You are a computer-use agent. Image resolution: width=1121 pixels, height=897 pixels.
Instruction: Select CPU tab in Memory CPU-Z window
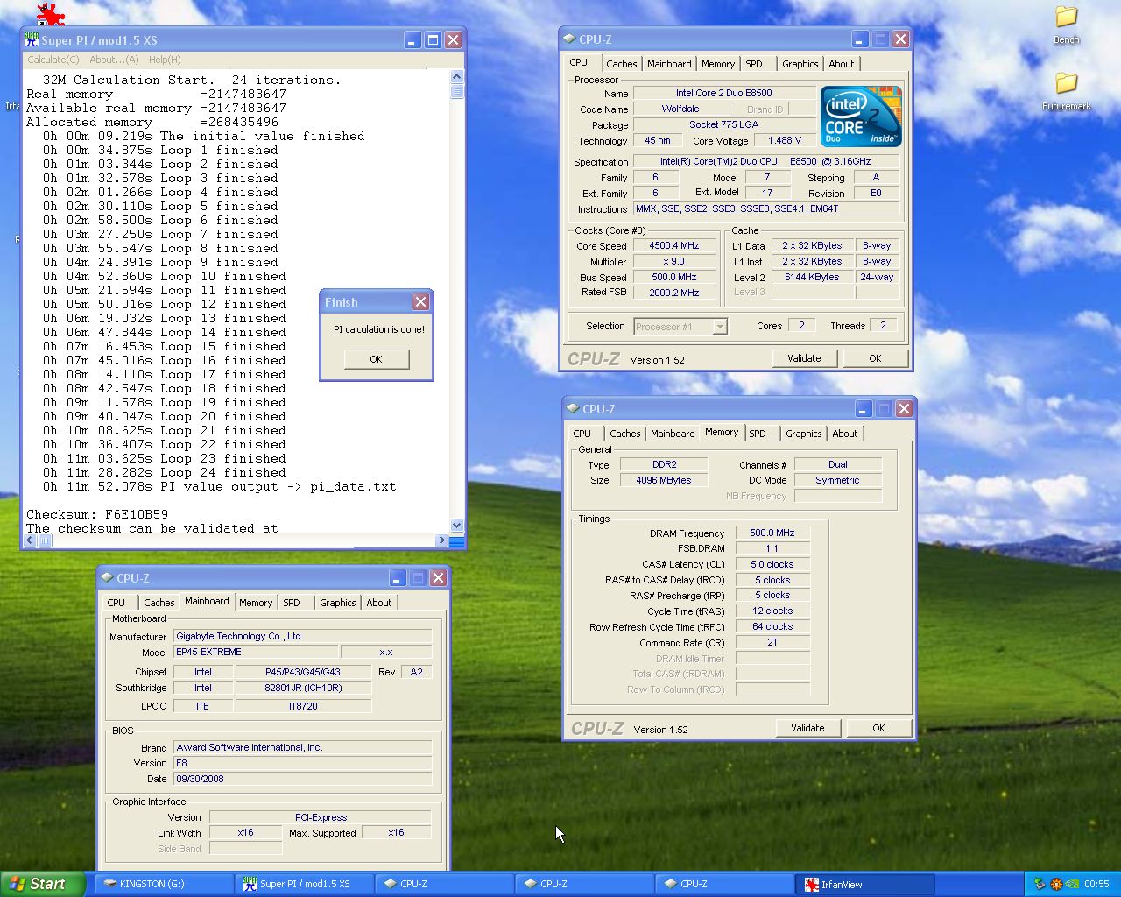(x=582, y=434)
